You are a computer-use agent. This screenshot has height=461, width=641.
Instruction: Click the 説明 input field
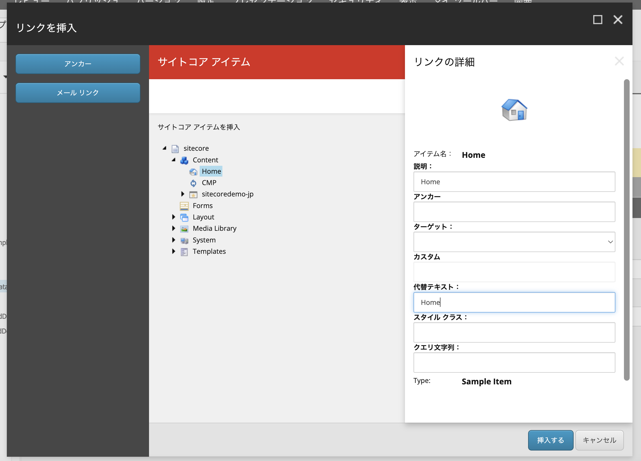tap(514, 182)
